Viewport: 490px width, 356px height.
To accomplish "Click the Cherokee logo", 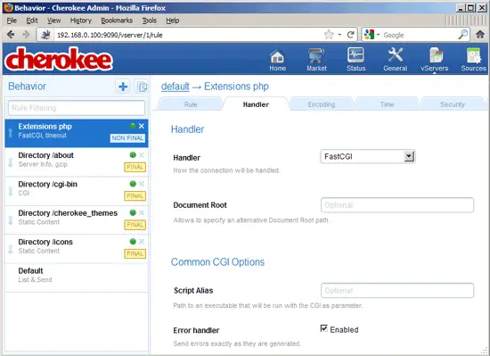I will tap(59, 59).
